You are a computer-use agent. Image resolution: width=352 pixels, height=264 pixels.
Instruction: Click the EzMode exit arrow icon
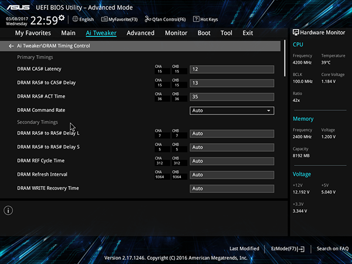click(302, 249)
